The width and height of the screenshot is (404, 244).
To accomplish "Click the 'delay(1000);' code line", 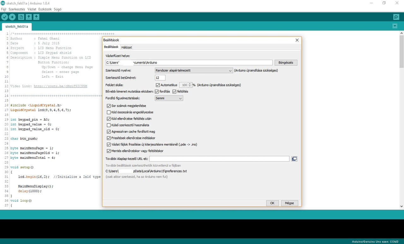I will point(30,191).
